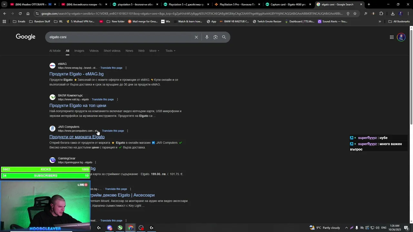Reload the current page
Viewport: 413px width, 232px height.
[x=20, y=14]
